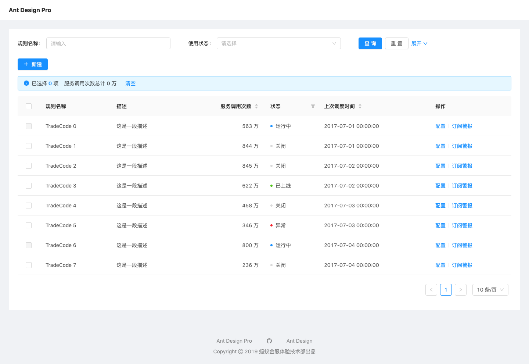The image size is (529, 364).
Task: Click 配置 for TradeCode 1
Action: [440, 146]
